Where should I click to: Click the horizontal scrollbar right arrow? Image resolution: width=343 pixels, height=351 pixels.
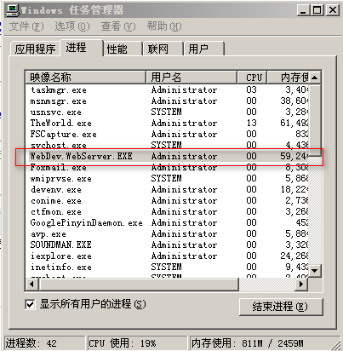tap(301, 284)
